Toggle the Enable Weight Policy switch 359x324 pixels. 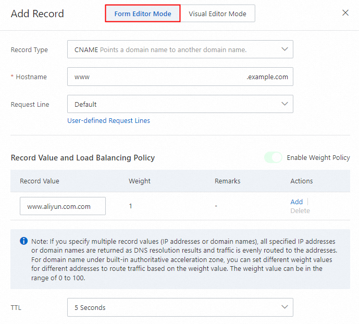[x=273, y=157]
